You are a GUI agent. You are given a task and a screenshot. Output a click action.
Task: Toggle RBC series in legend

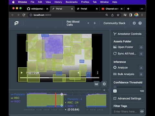click(15, 98)
